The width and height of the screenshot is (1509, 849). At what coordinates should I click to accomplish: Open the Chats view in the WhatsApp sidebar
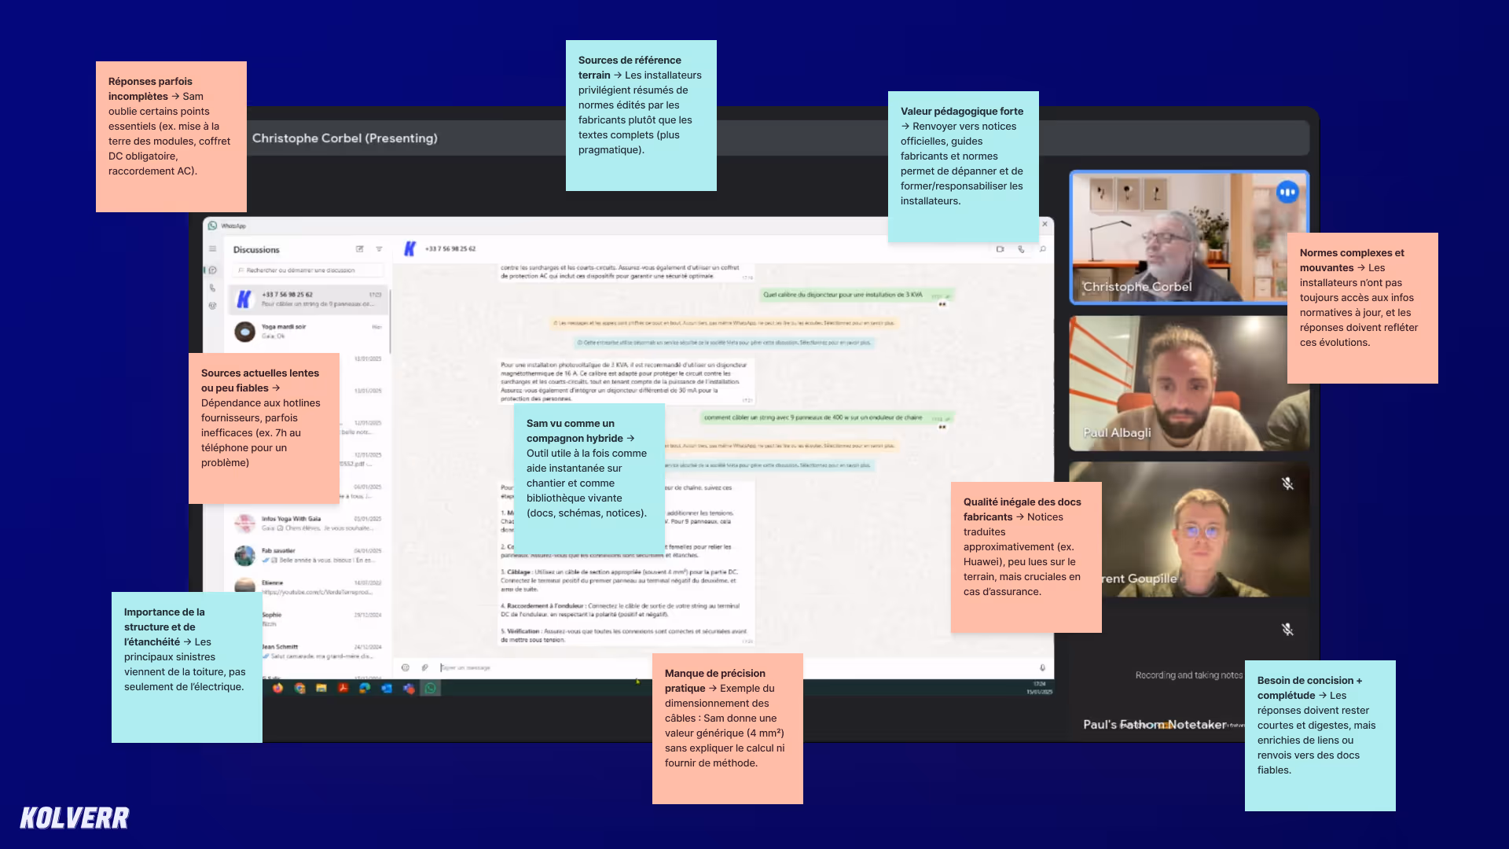click(212, 270)
